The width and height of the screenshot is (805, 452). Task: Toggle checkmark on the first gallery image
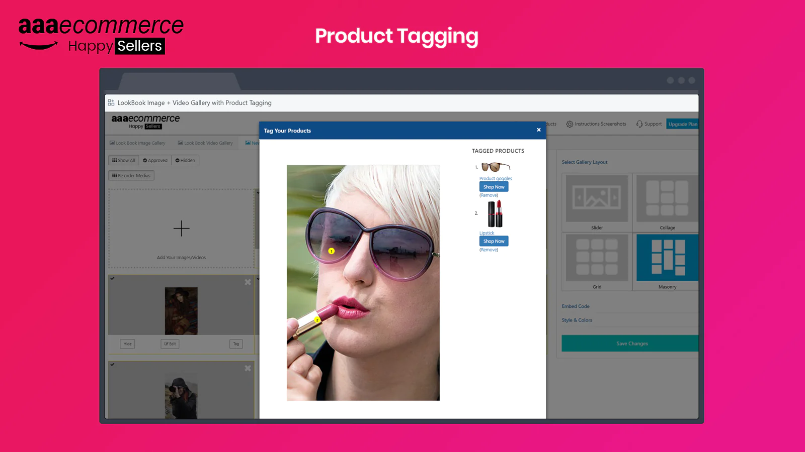click(113, 279)
